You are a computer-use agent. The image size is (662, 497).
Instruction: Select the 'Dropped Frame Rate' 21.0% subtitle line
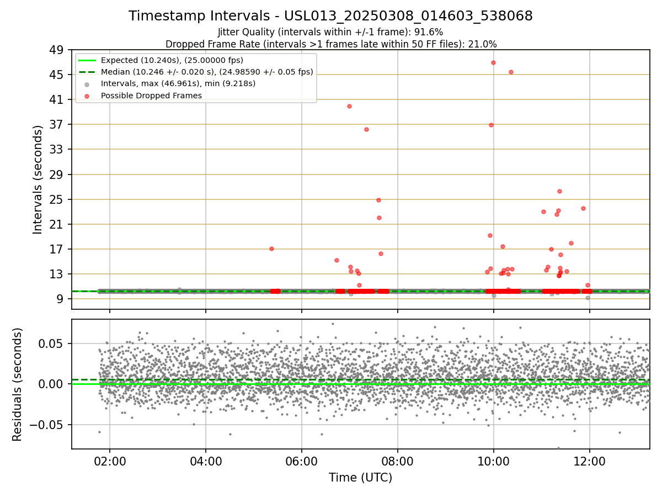tap(331, 44)
